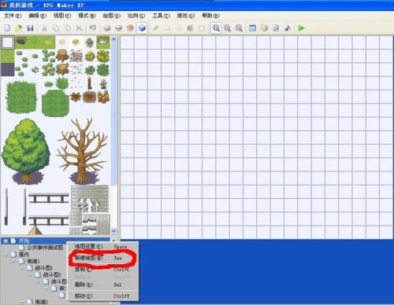Pick the bare leafless tree tile

[83, 151]
